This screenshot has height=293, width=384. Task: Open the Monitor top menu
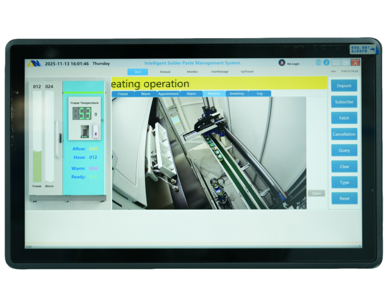pyautogui.click(x=192, y=72)
